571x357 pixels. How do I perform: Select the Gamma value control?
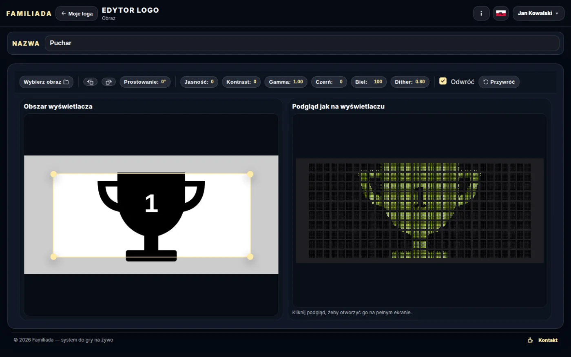tap(285, 82)
